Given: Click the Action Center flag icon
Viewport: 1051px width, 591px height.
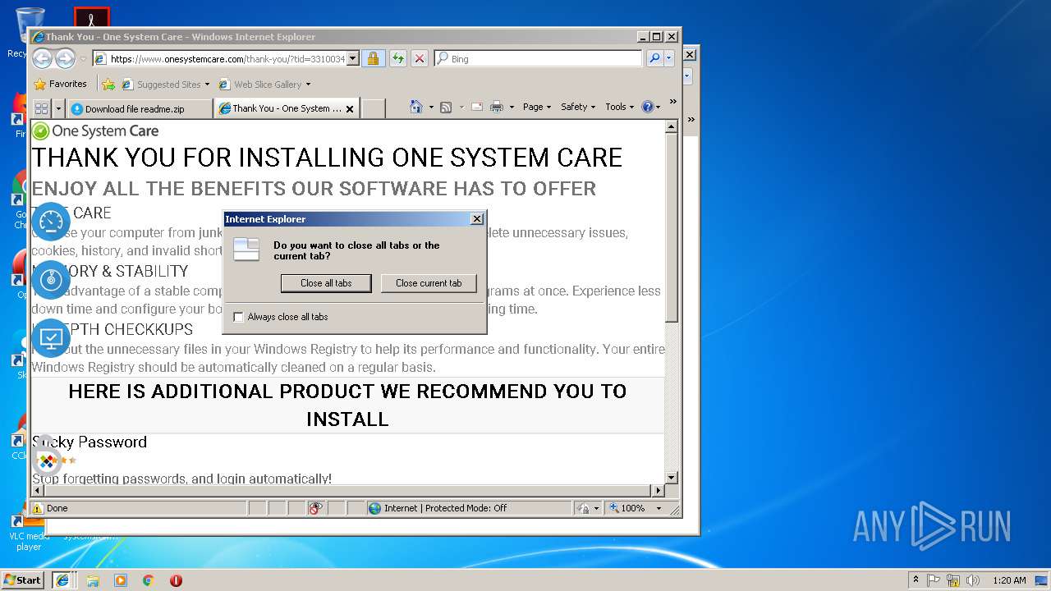Looking at the screenshot, I should point(934,580).
